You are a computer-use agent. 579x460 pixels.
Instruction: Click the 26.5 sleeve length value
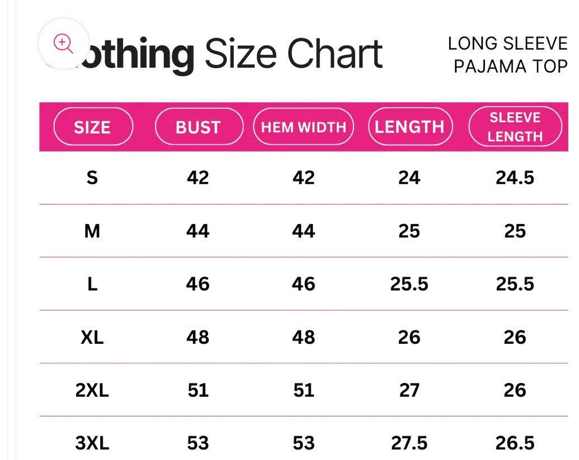pos(515,443)
